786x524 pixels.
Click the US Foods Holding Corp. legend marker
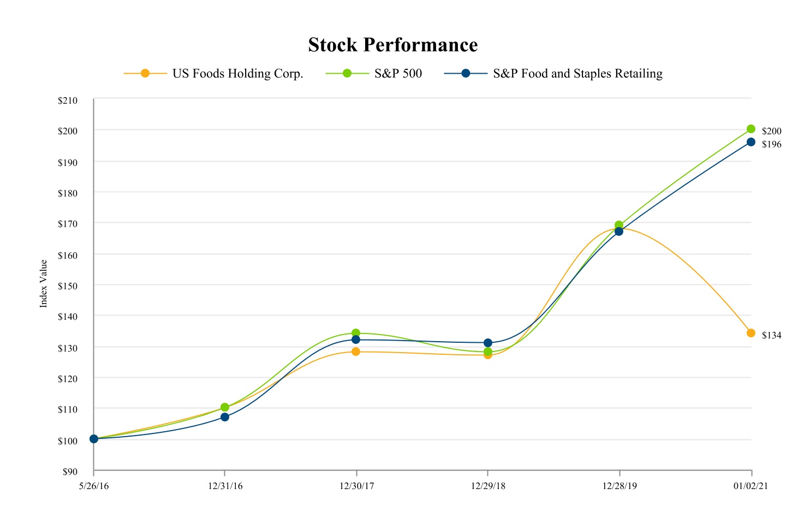pyautogui.click(x=145, y=73)
